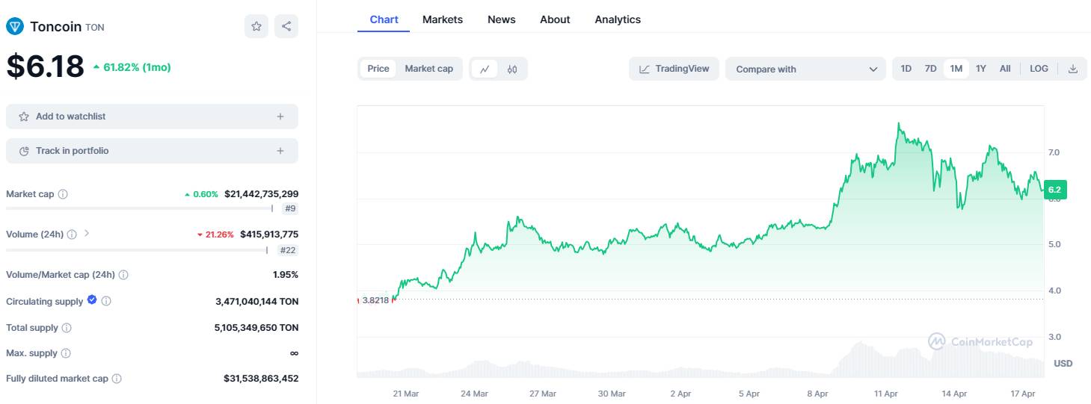Screen dimensions: 1091x404
Task: Click the info icon beside Circulating supply
Action: tap(106, 302)
